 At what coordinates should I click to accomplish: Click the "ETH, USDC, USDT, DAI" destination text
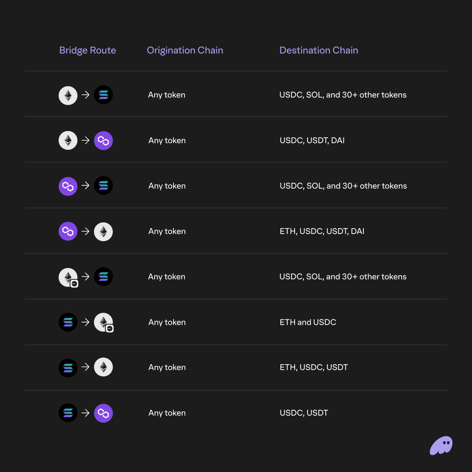pyautogui.click(x=322, y=231)
